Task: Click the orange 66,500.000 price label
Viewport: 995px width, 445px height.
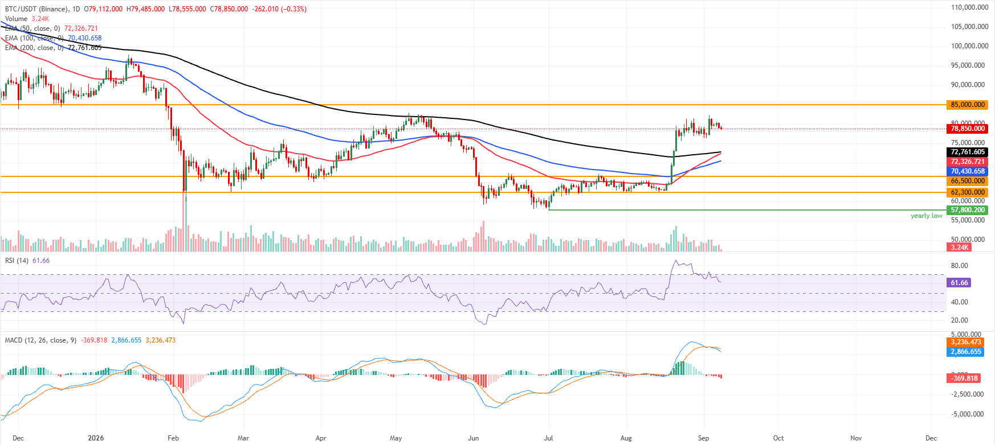Action: click(x=968, y=181)
